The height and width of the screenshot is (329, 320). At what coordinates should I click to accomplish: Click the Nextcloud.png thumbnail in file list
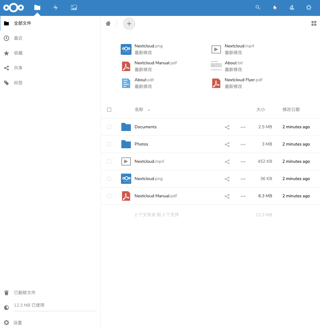pos(126,179)
